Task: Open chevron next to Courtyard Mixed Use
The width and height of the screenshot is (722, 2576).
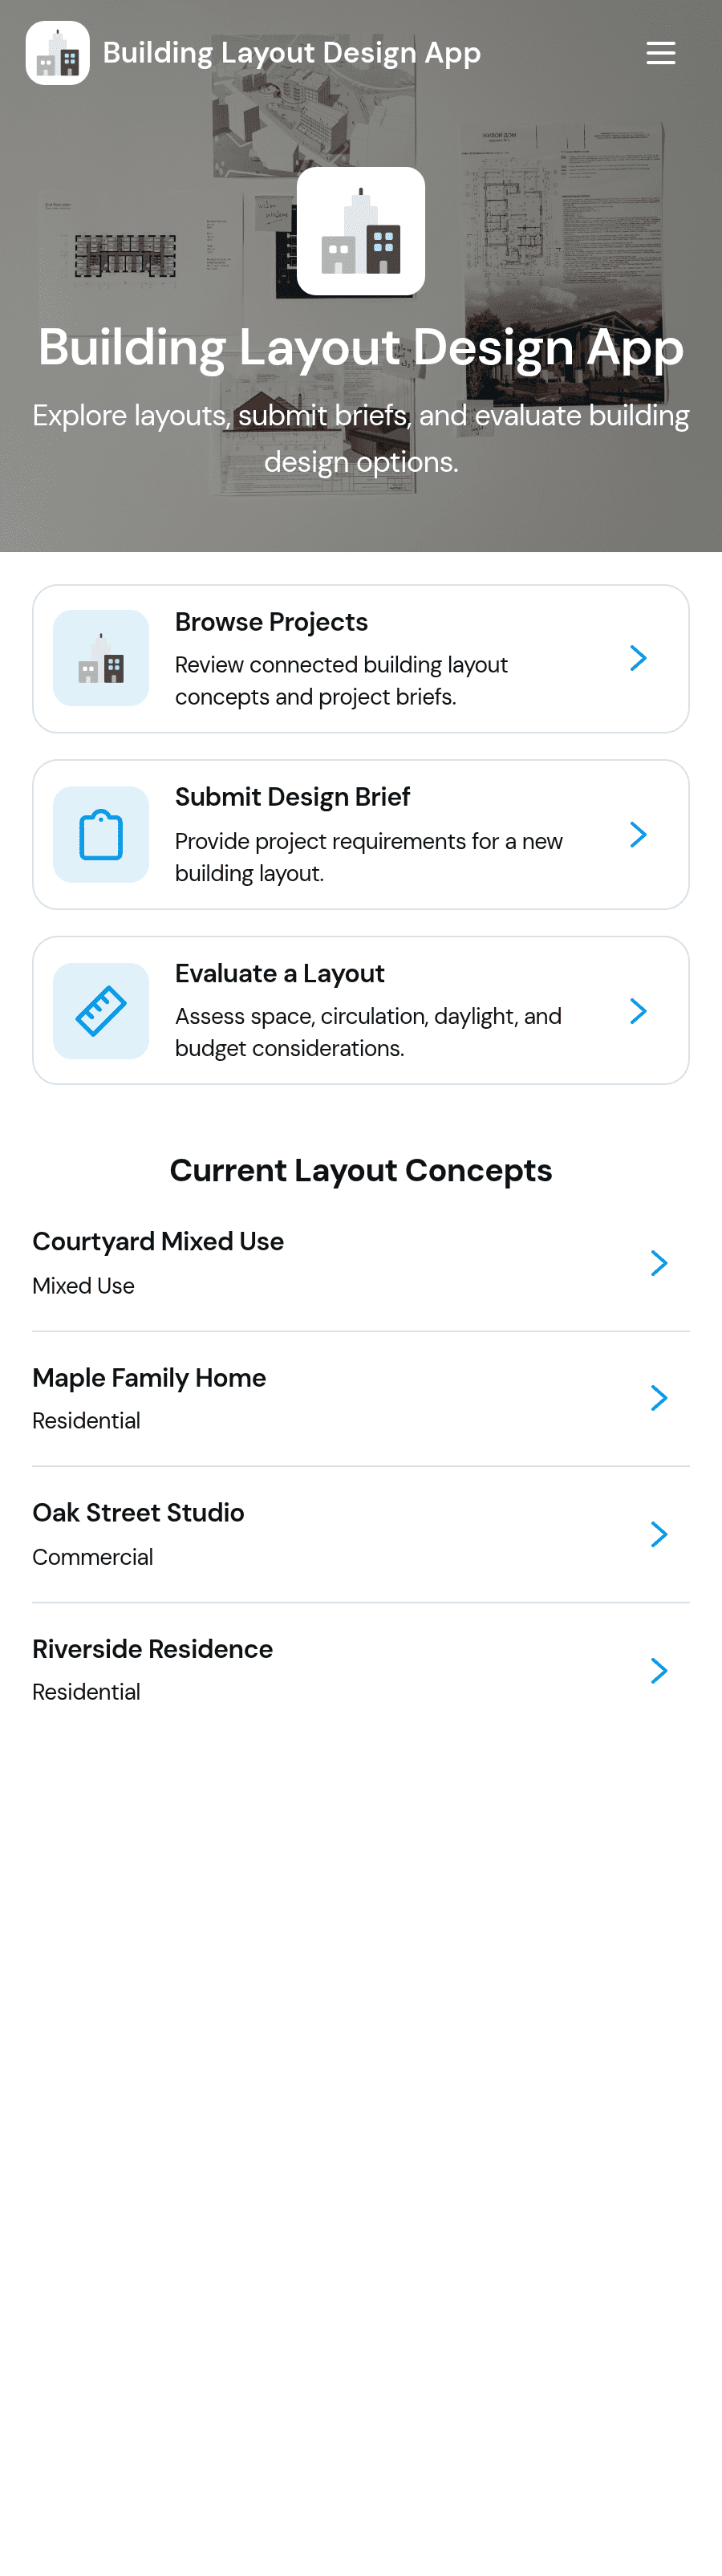Action: click(x=659, y=1263)
